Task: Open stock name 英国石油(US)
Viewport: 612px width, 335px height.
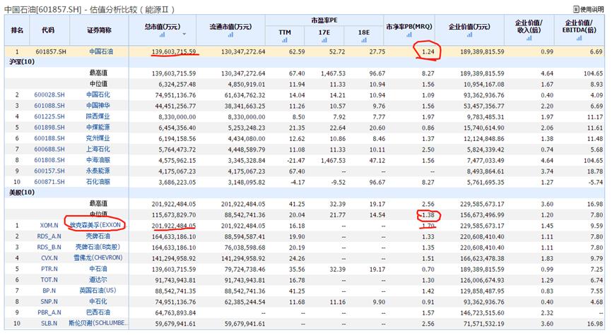Action: 98,291
